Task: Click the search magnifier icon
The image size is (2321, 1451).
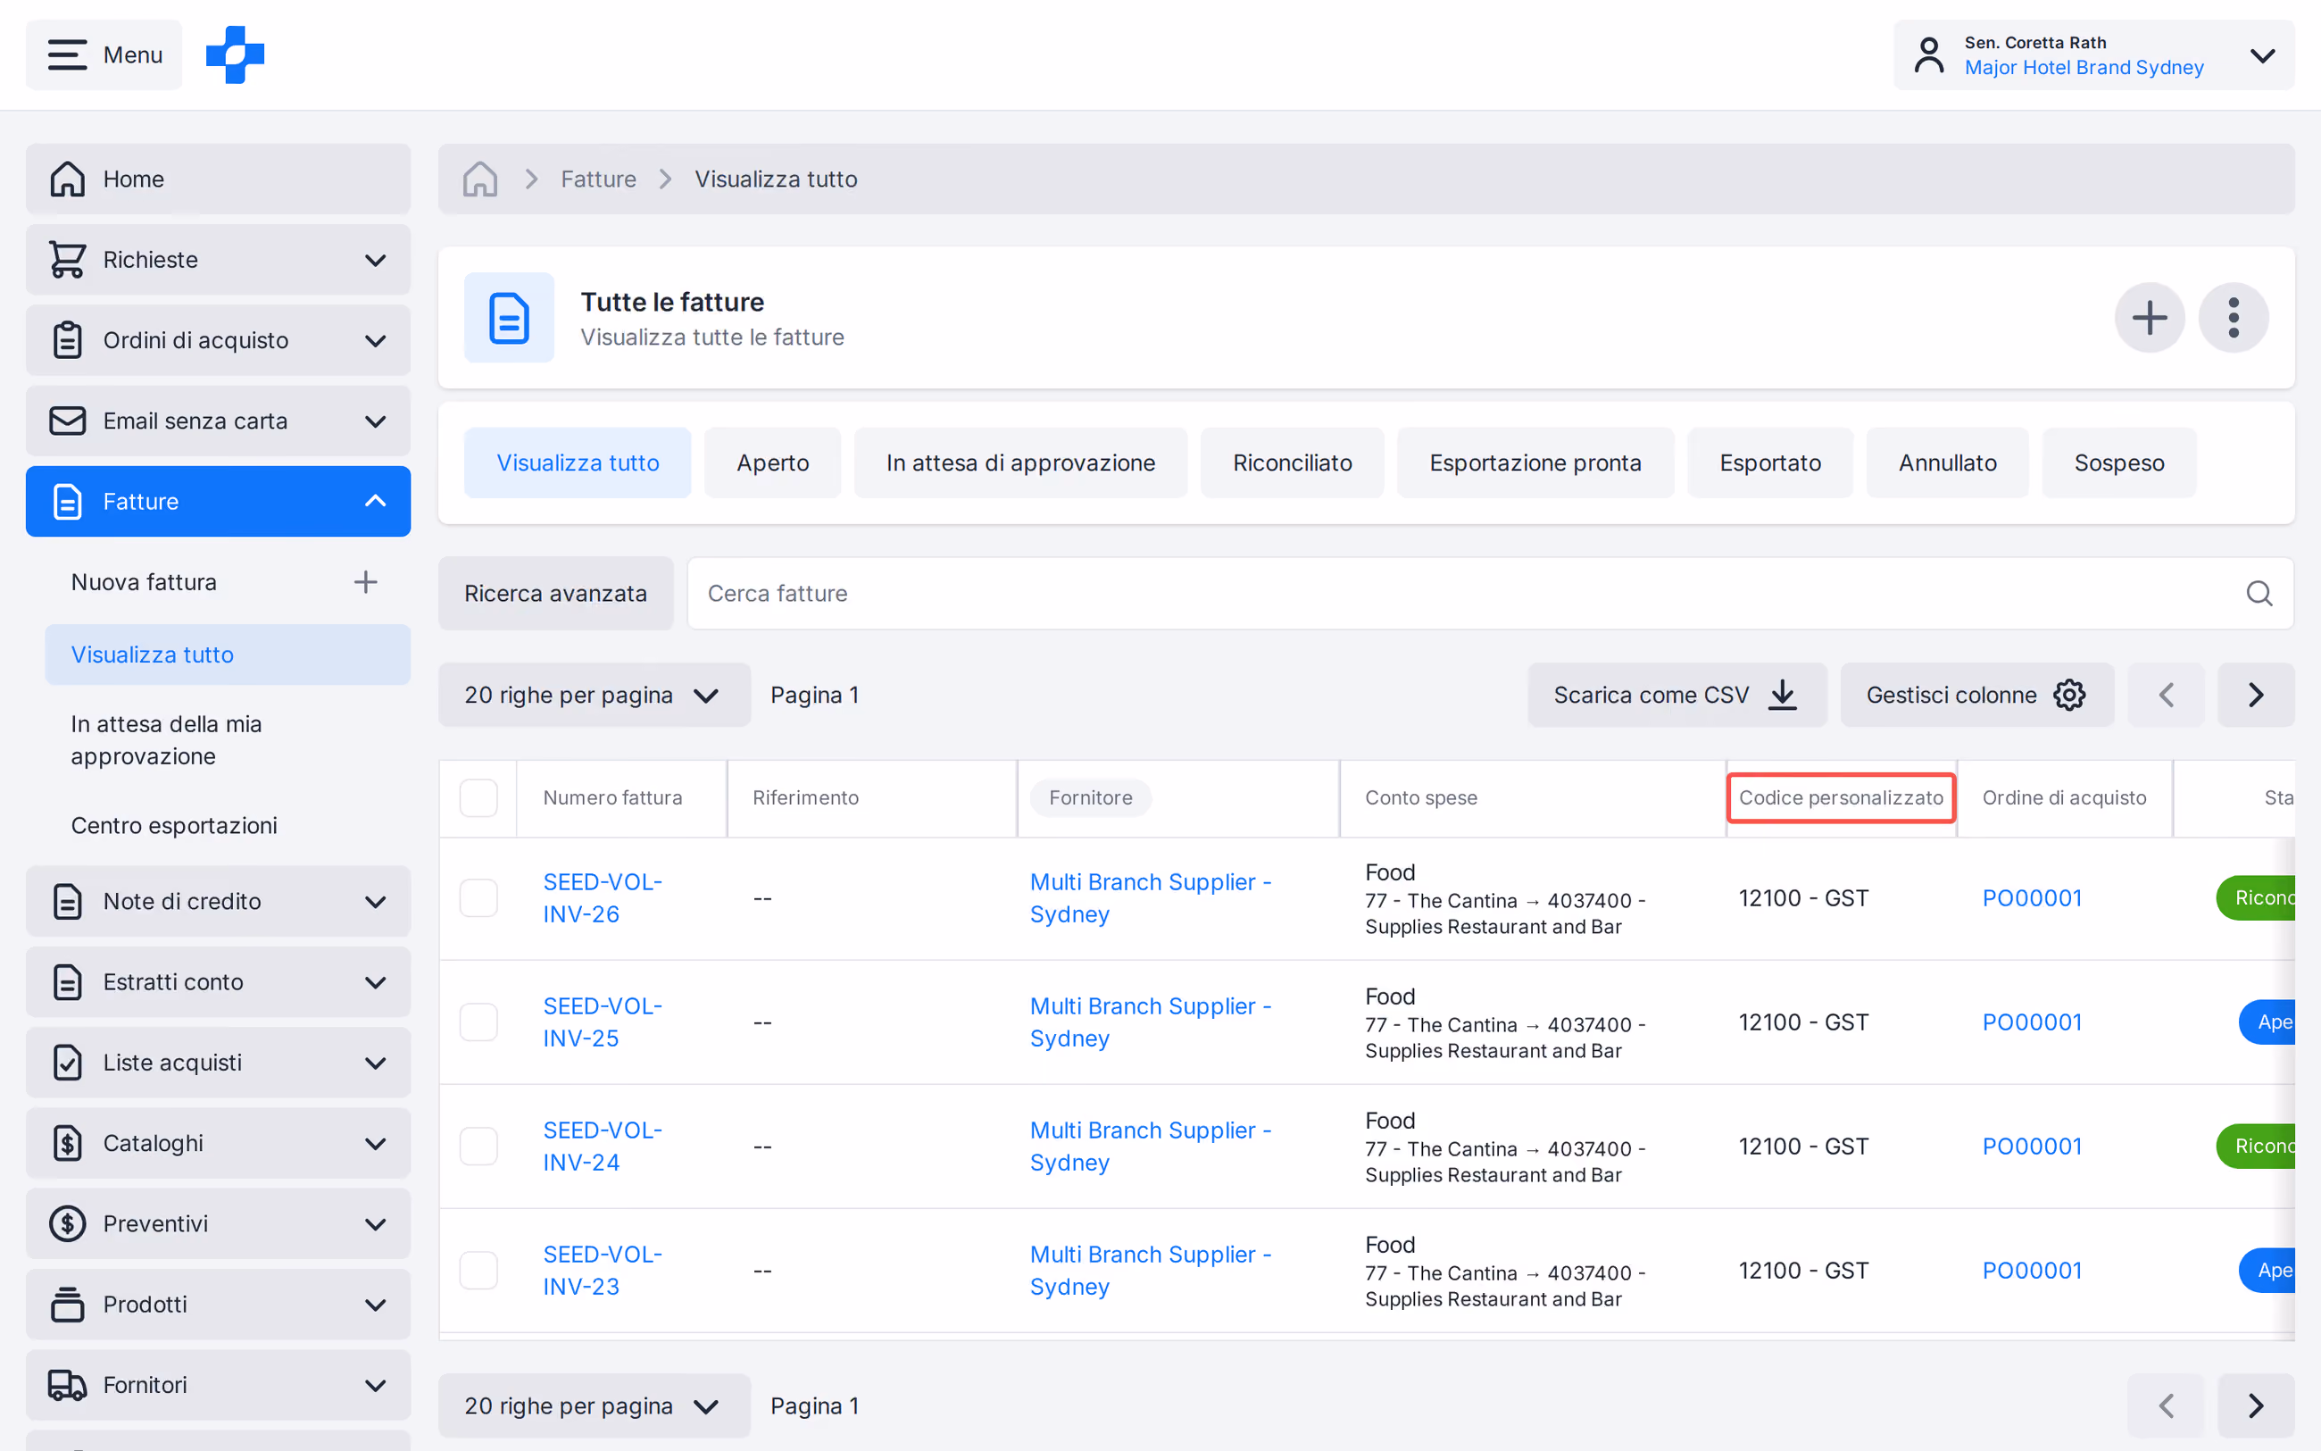Action: (2259, 593)
